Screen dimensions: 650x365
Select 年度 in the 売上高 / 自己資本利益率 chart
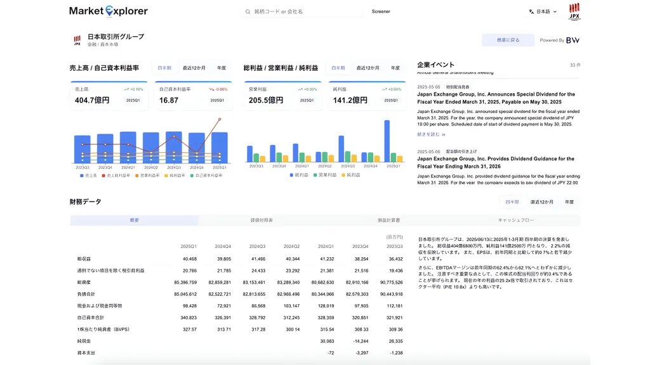tap(222, 68)
